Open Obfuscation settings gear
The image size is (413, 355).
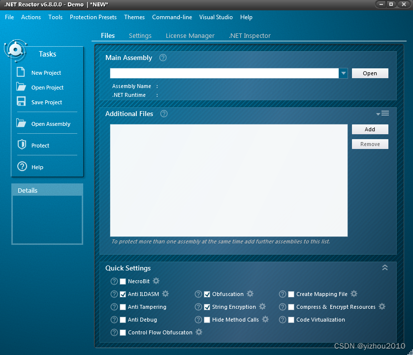pos(250,294)
